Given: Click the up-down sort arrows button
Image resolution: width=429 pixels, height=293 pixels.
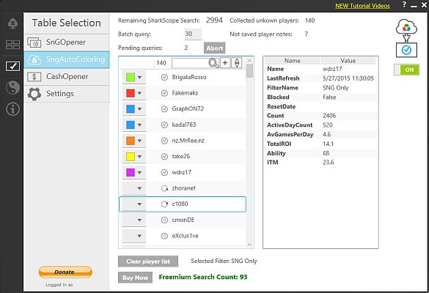Looking at the screenshot, I should coord(237,63).
